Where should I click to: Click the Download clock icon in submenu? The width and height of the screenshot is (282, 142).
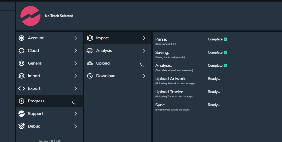[90, 76]
